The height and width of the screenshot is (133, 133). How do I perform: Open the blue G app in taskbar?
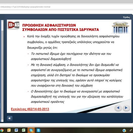[38, 130]
